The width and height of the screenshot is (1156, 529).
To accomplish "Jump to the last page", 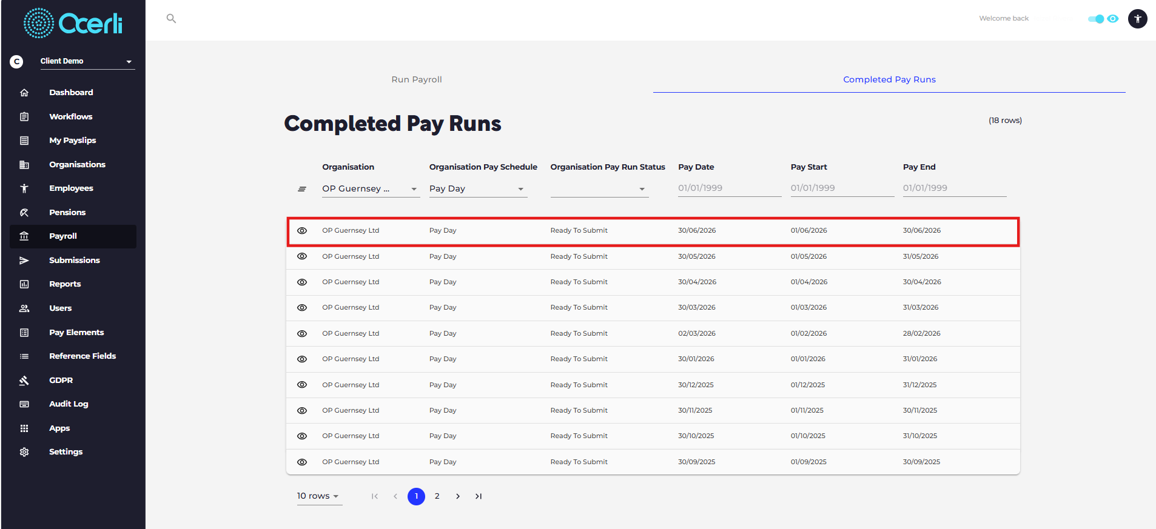I will [x=479, y=496].
